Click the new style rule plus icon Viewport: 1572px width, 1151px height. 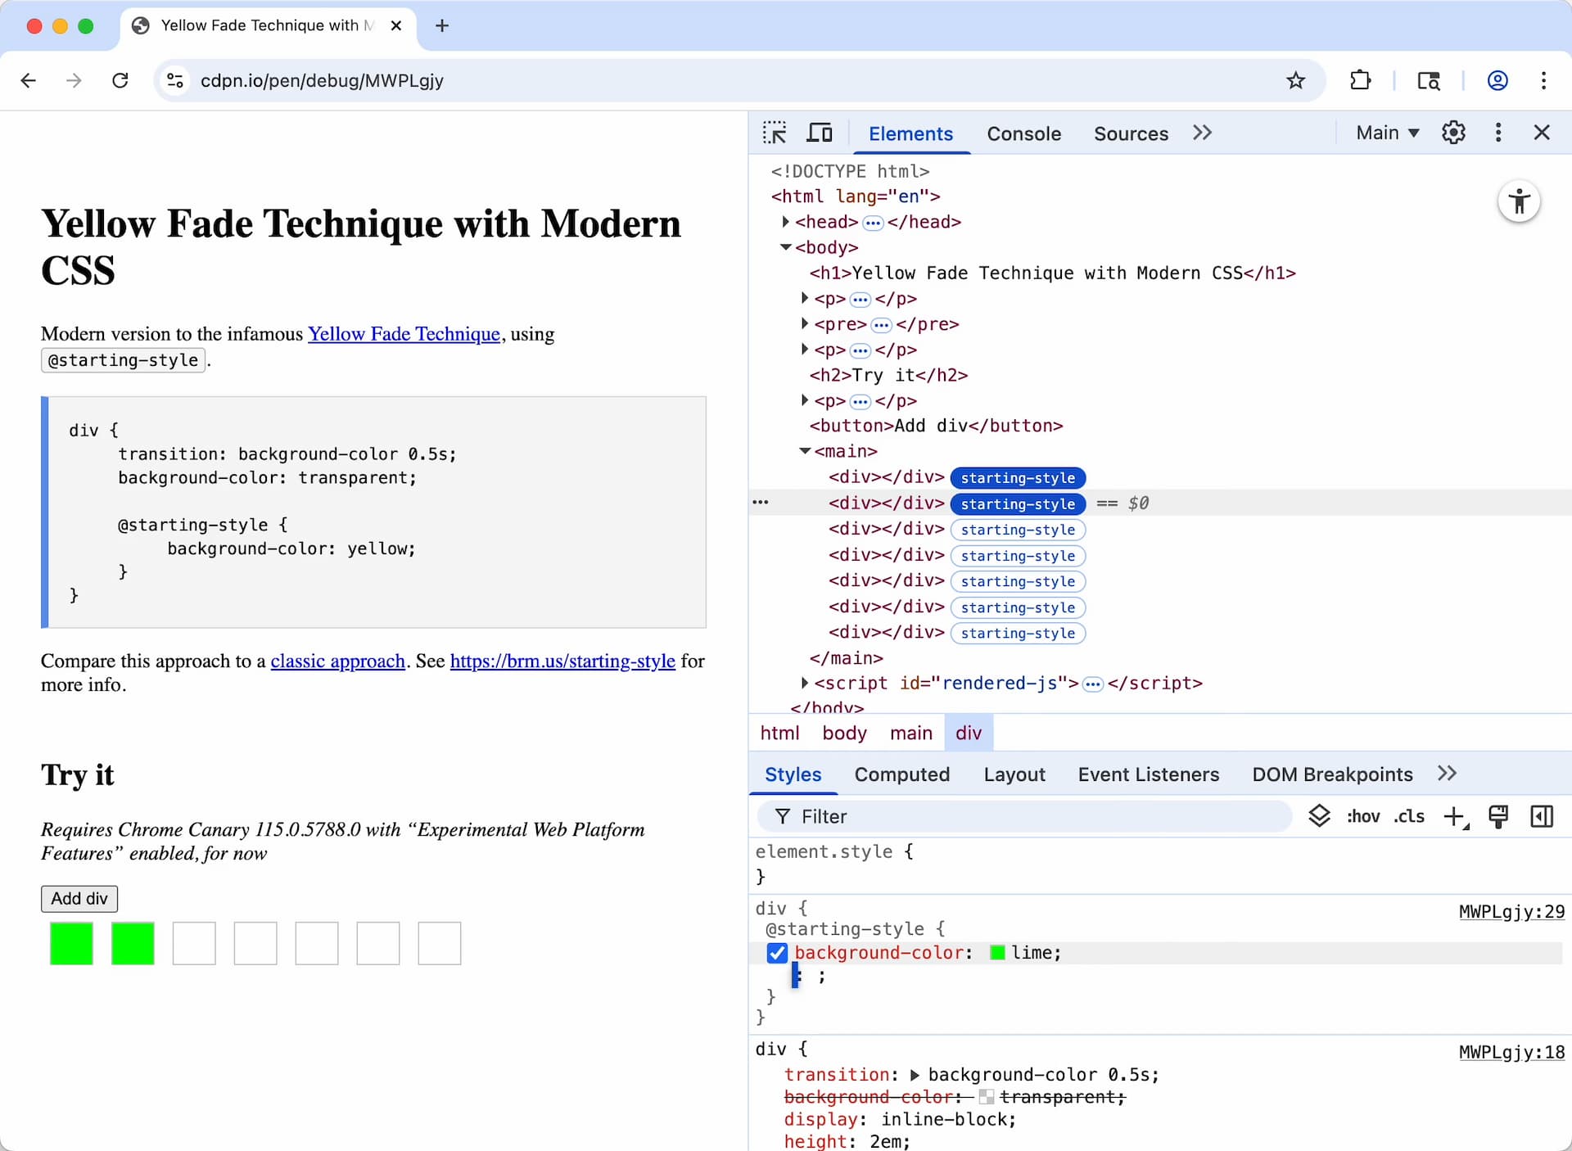(x=1455, y=816)
